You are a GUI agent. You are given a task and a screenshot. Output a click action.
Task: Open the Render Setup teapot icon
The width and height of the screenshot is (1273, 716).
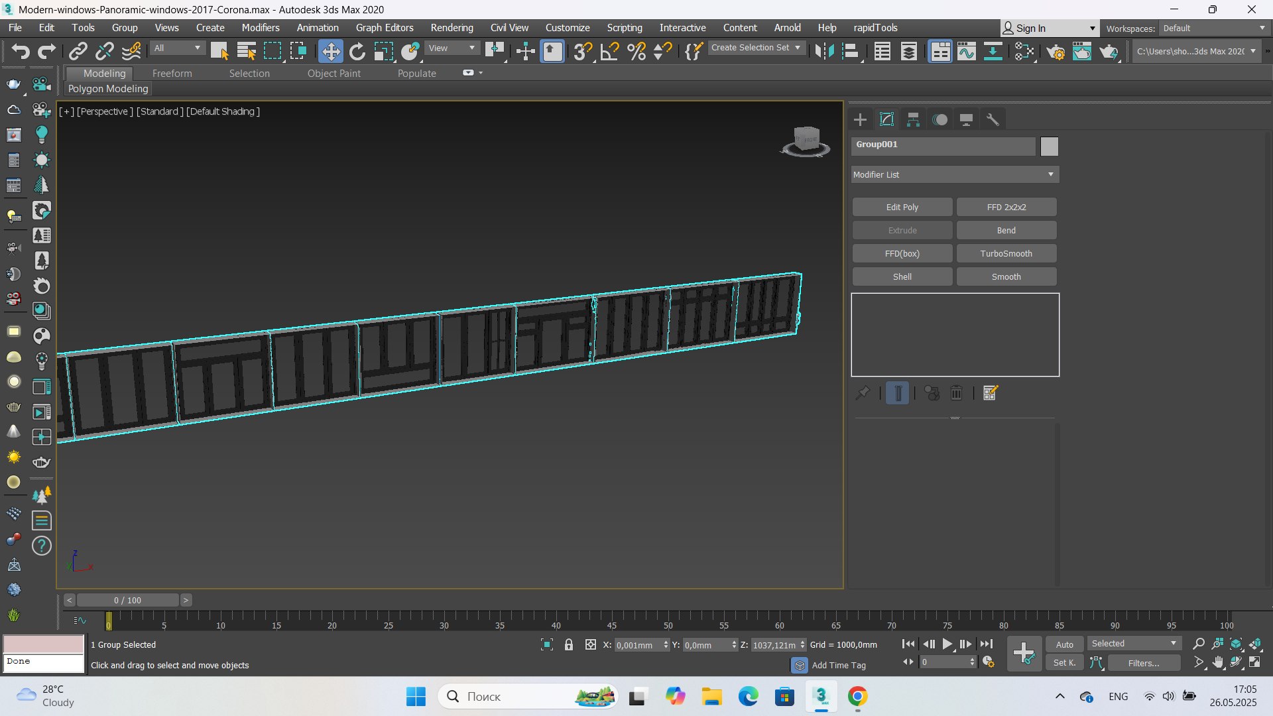[x=1056, y=51]
